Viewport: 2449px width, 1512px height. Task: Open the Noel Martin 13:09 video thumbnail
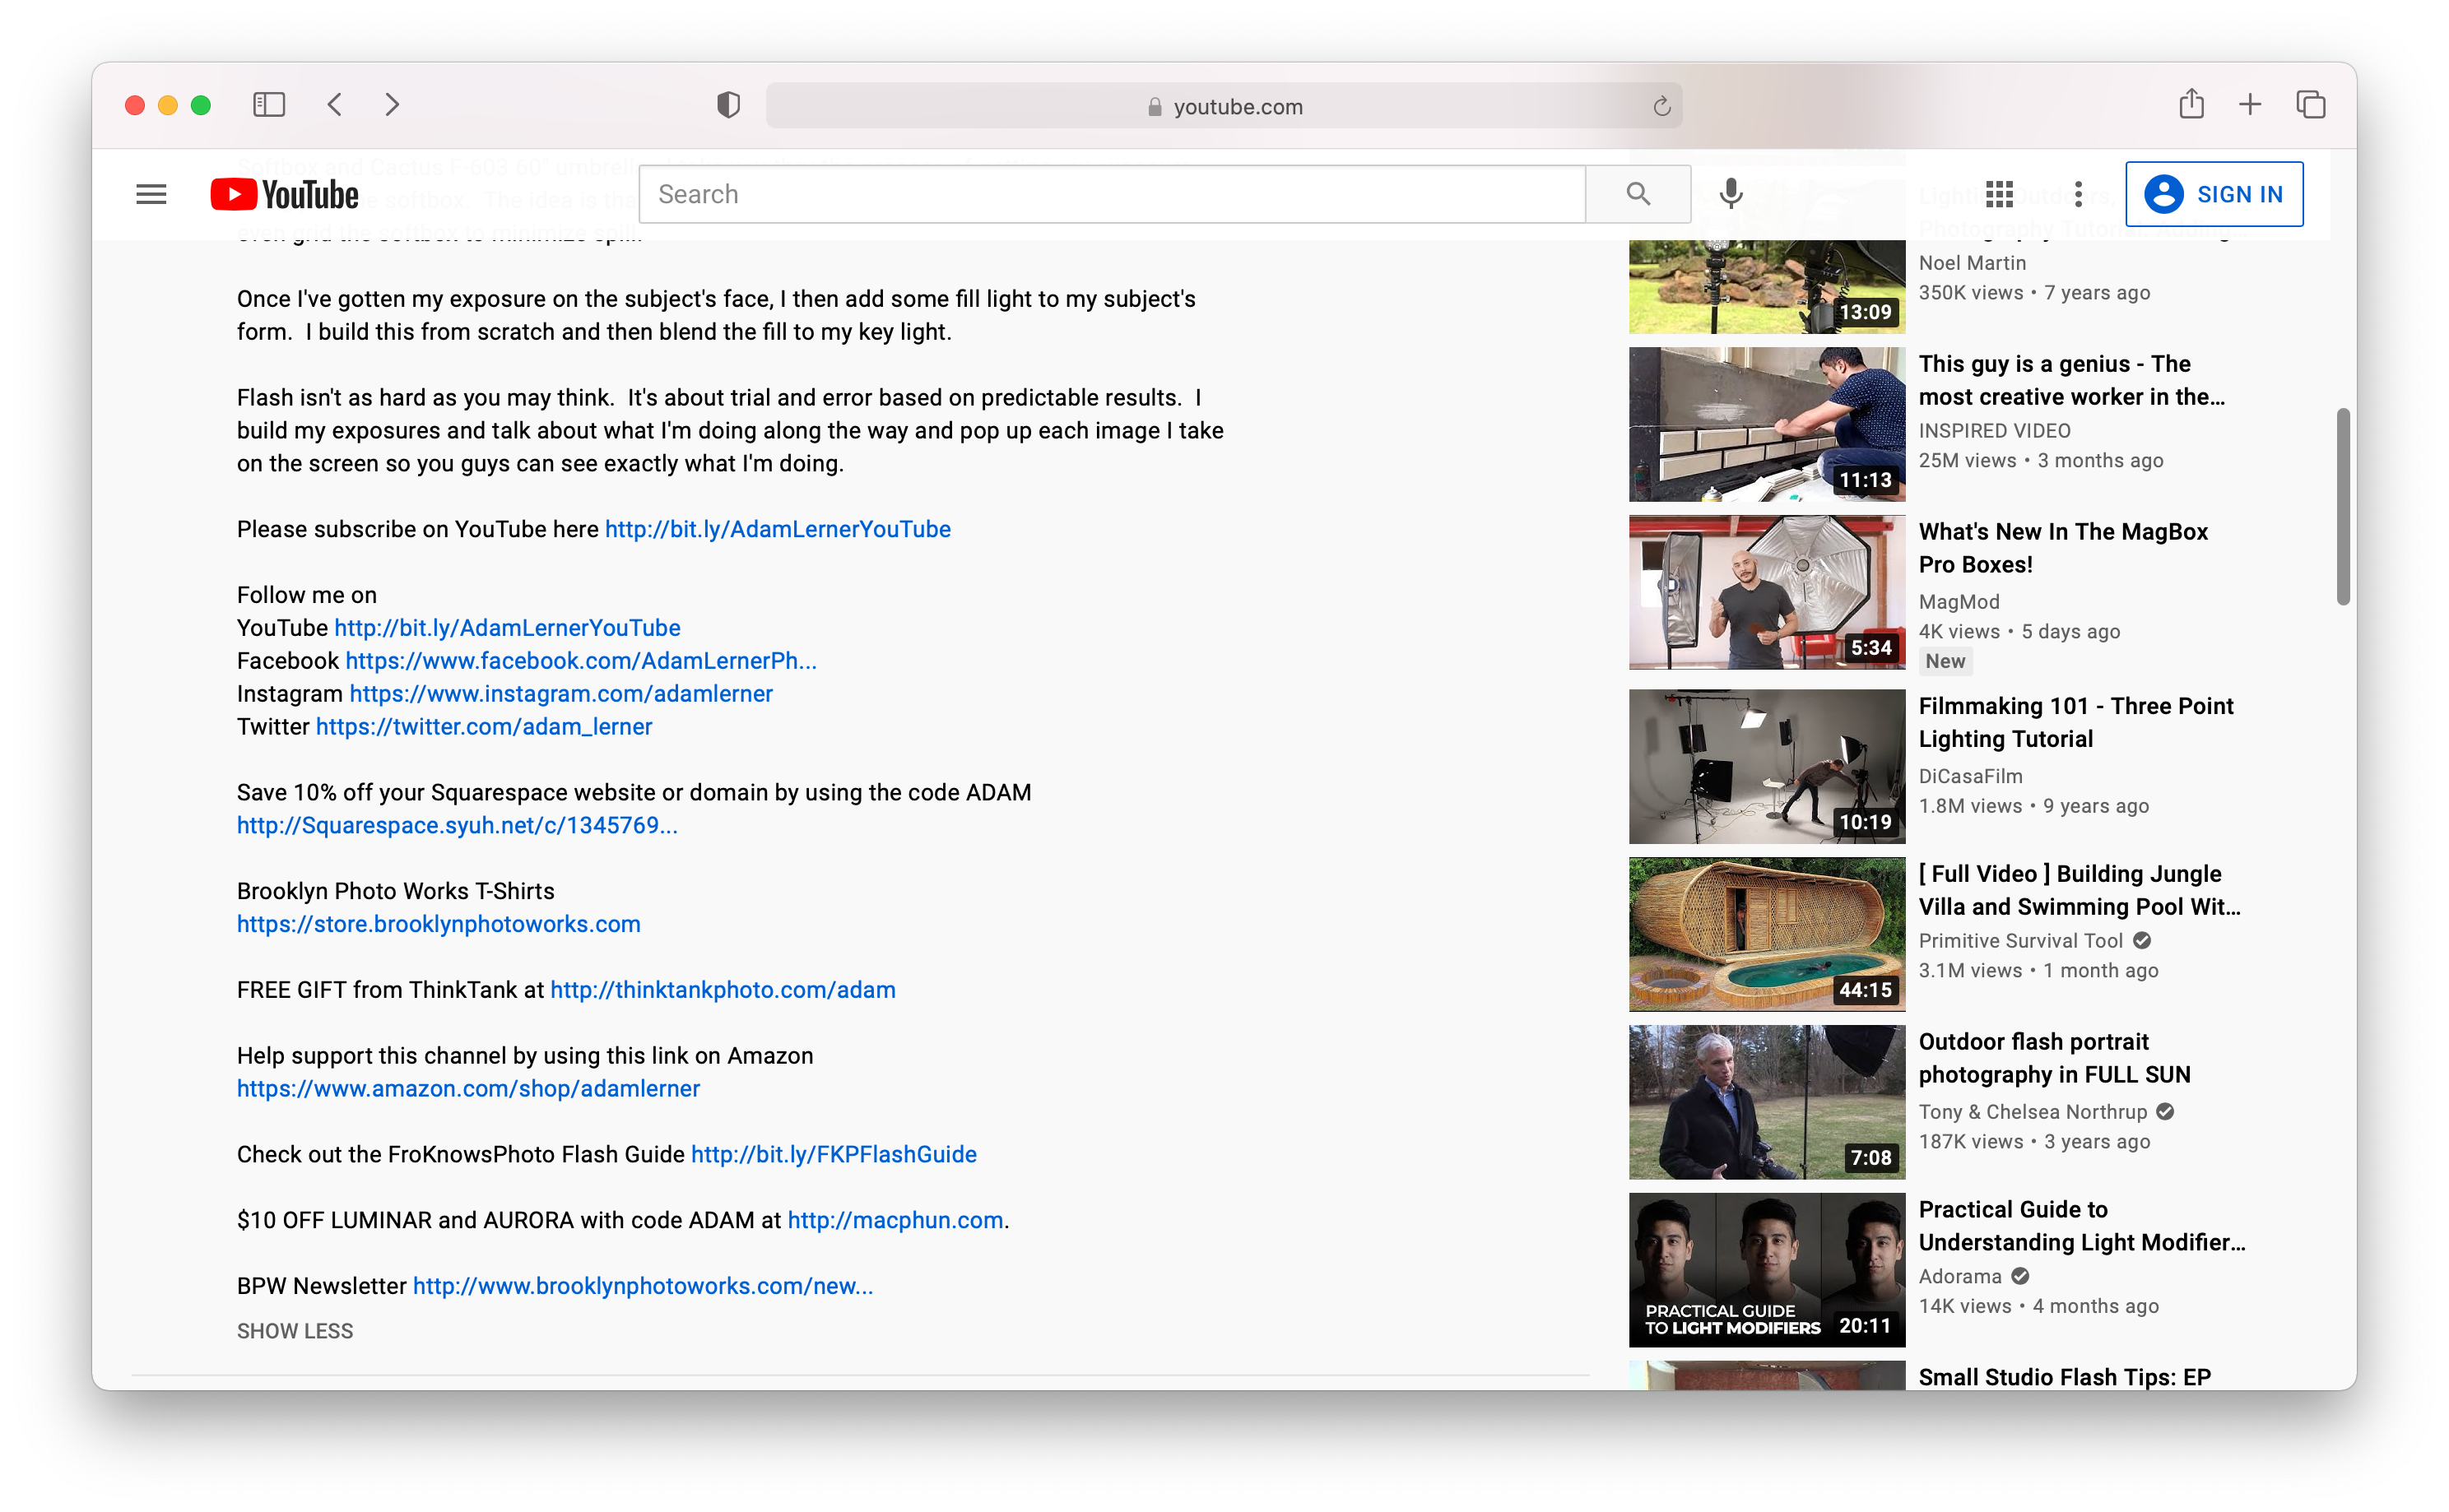point(1767,286)
